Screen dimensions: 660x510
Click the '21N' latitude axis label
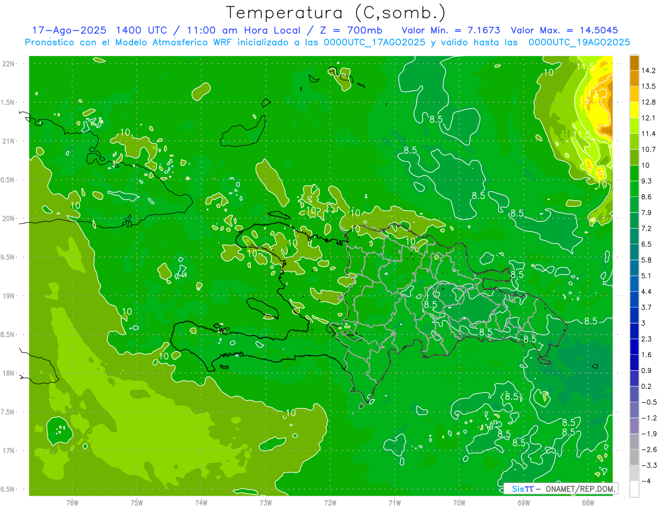[x=8, y=141]
